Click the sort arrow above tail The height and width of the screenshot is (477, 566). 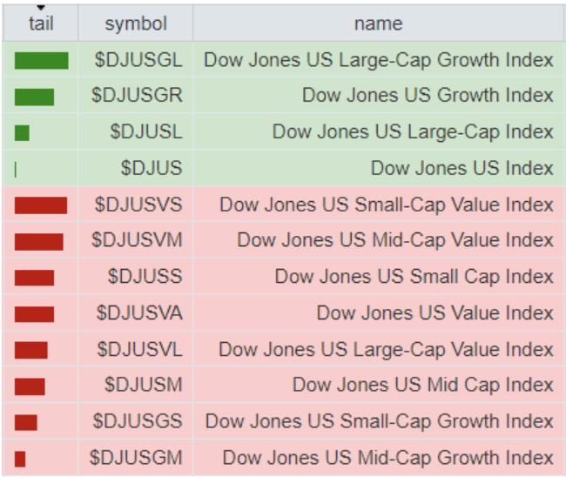(41, 8)
